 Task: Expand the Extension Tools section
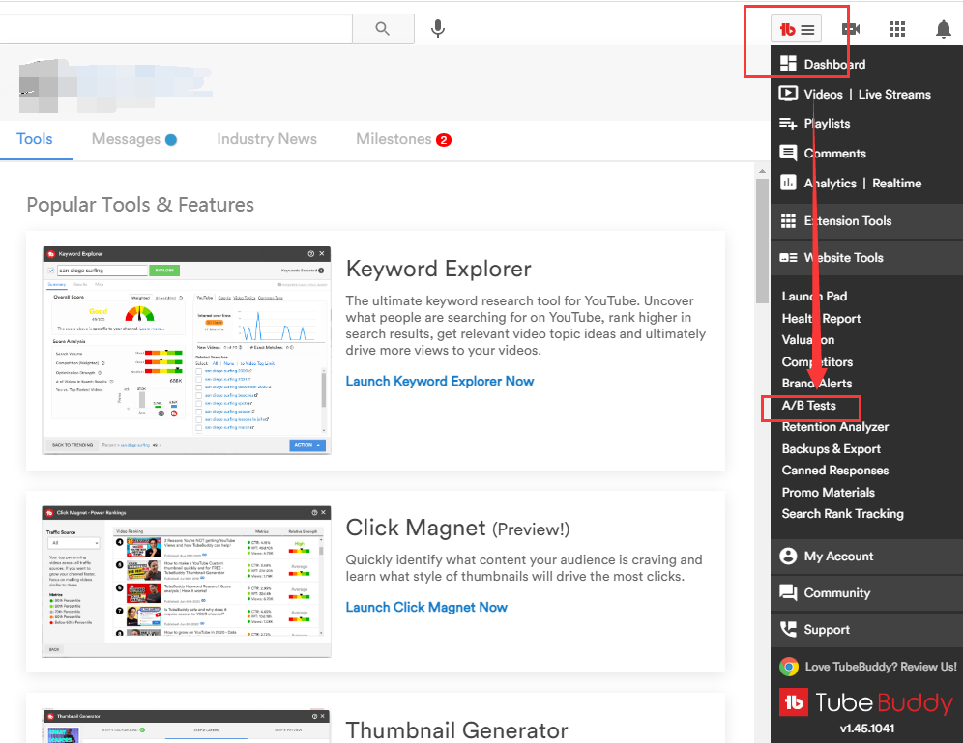click(847, 221)
